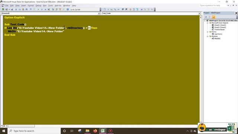Click the Paste clipboard icon

click(x=23, y=9)
